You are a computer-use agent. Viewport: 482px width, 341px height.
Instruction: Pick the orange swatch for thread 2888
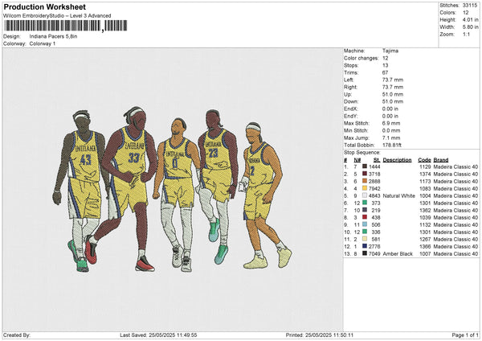[365, 181]
